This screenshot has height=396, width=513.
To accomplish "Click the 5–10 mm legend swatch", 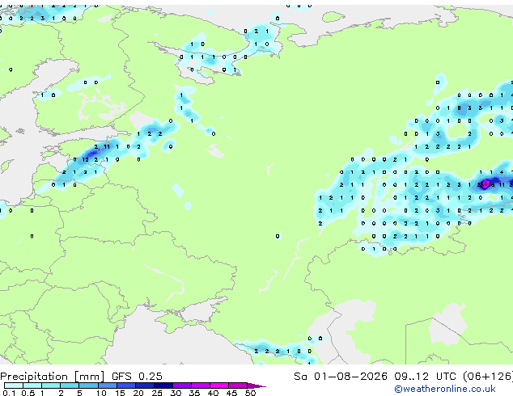I will pos(88,385).
